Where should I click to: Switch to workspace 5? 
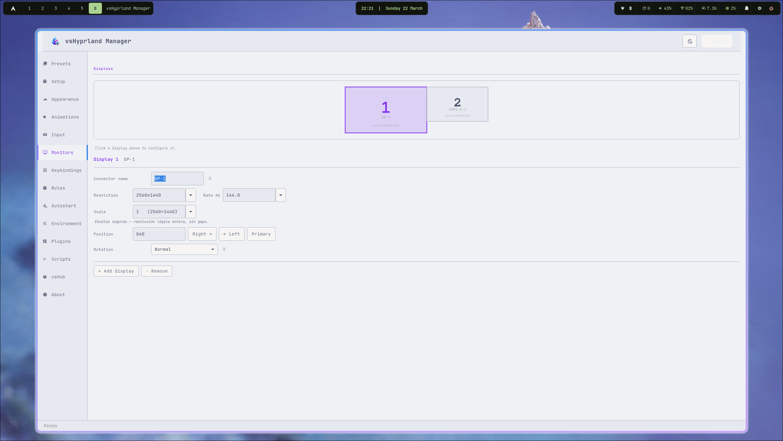82,8
